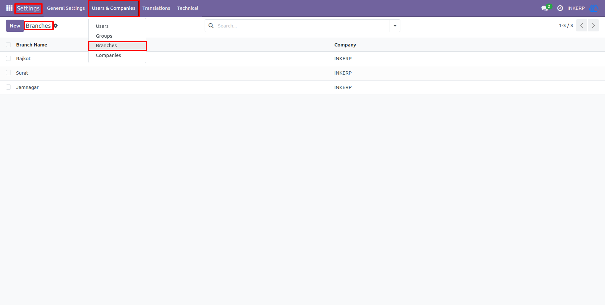Image resolution: width=605 pixels, height=305 pixels.
Task: Check the Rajkot row checkbox
Action: pos(9,59)
